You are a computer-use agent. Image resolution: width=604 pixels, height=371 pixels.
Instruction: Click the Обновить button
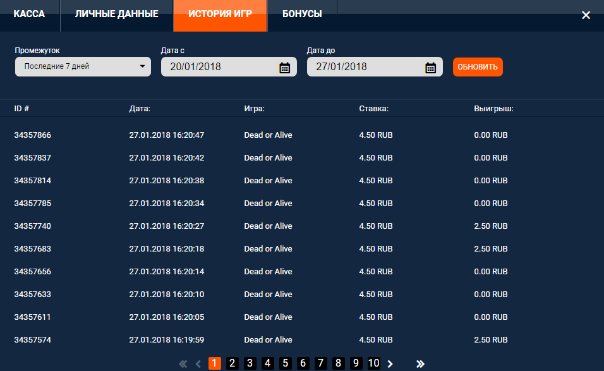[x=478, y=67]
